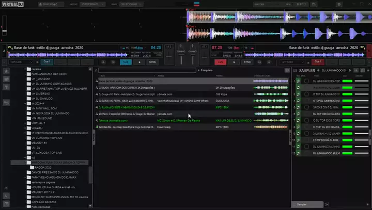Toggle SYNC on left deck
Viewport: 372px width, 210px height.
[x=152, y=62]
